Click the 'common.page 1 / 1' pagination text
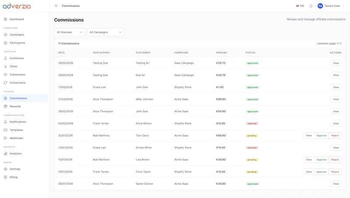Screen dimensions: 350x198 click(x=329, y=44)
